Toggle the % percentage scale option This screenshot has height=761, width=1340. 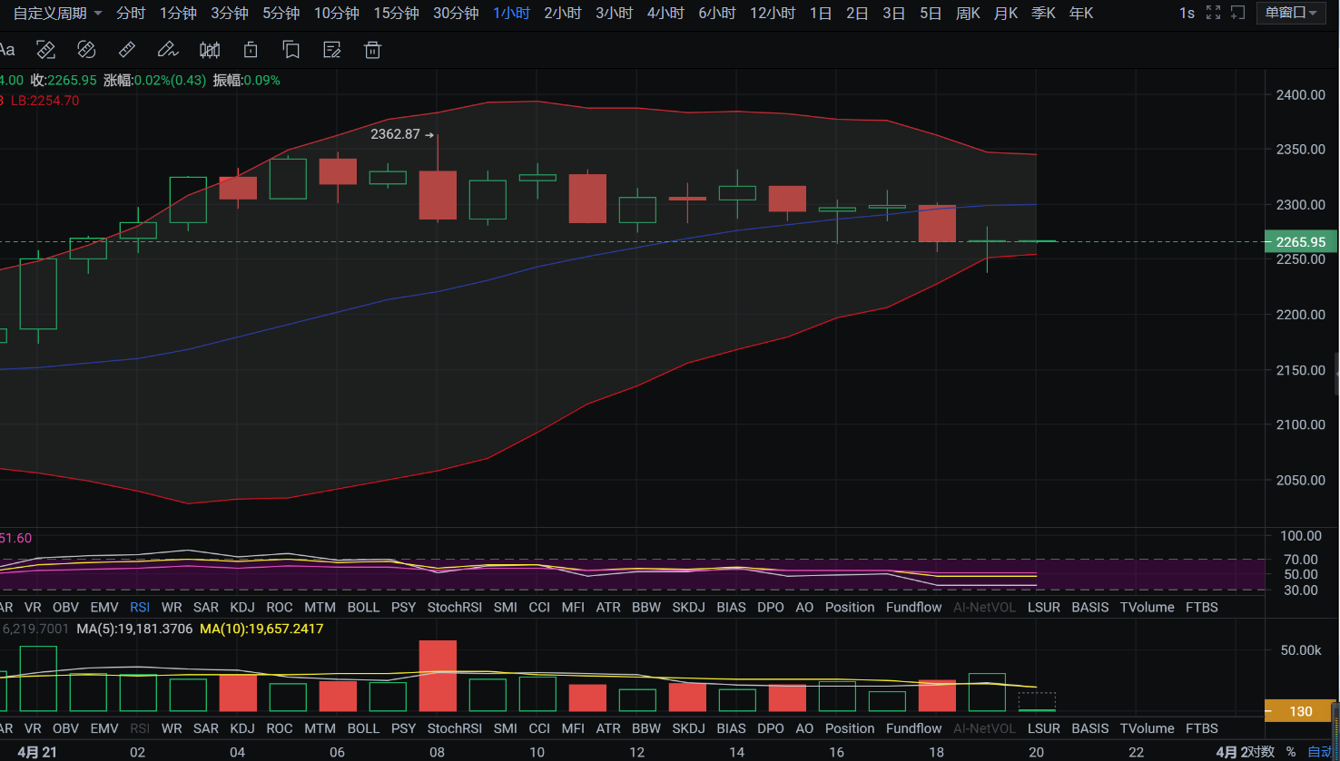(1291, 751)
